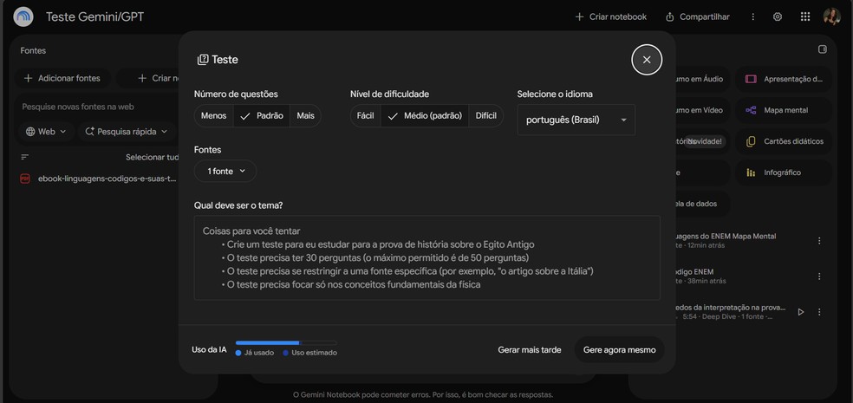Select Fácil difficulty level
The image size is (853, 403).
coord(366,116)
